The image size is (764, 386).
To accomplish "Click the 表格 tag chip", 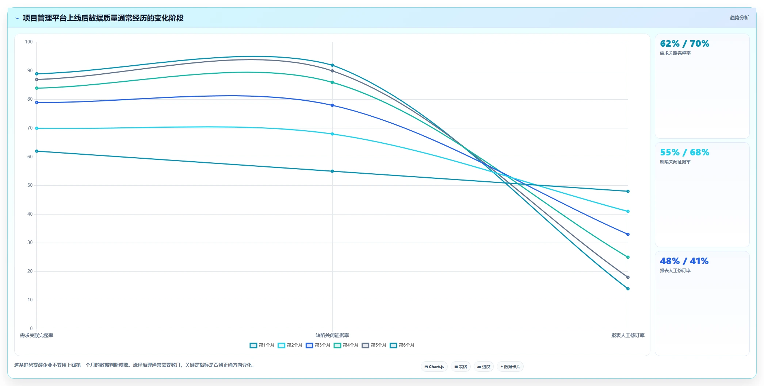I will 461,367.
